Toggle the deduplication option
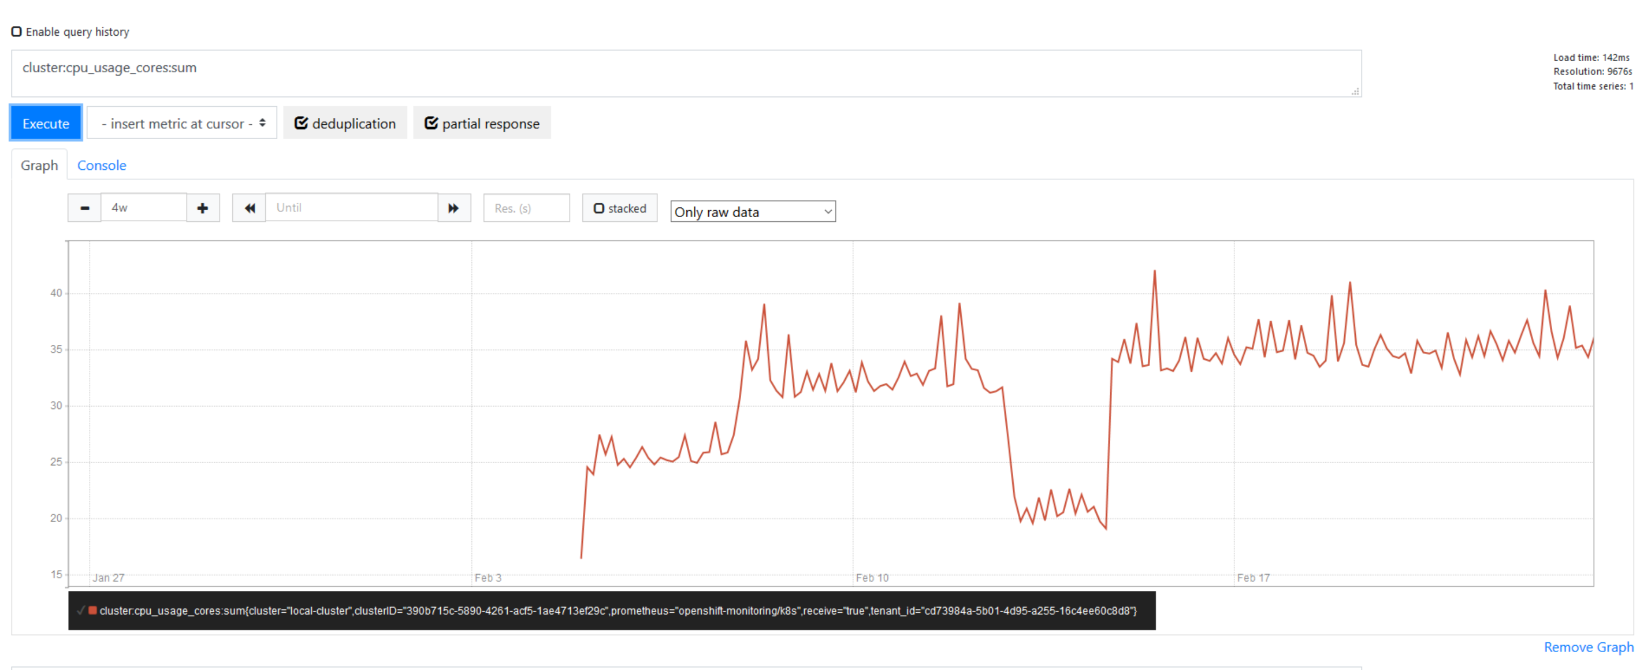 coord(345,123)
